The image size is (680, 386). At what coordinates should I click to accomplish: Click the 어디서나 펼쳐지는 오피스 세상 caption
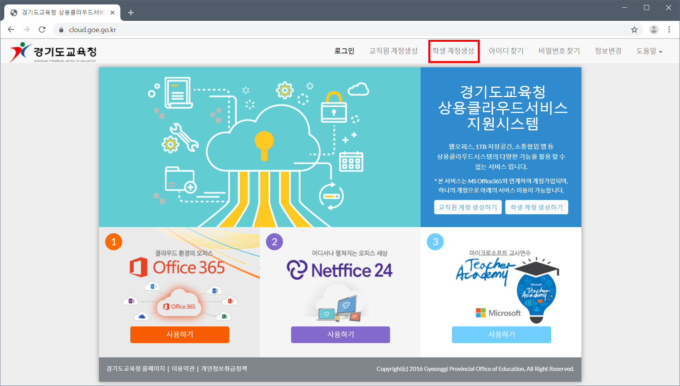click(x=350, y=253)
